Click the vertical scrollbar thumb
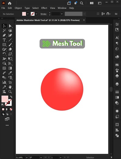Viewport: 121px width, 159px height. click(111, 89)
